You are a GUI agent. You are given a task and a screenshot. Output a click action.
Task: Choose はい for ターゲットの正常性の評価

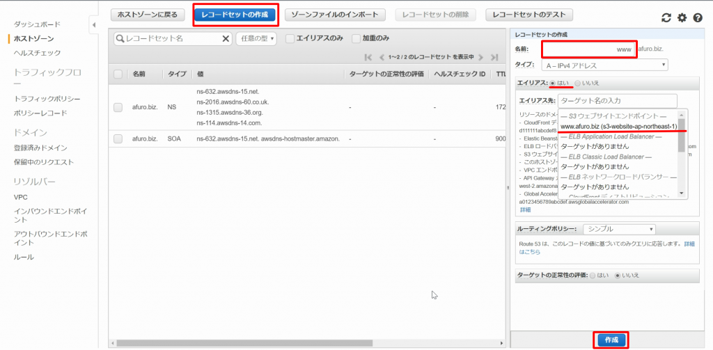(593, 276)
